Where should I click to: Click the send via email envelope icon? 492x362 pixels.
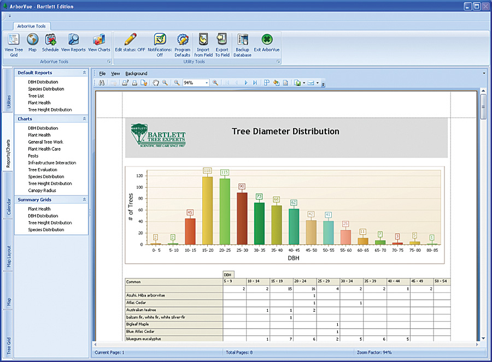311,83
